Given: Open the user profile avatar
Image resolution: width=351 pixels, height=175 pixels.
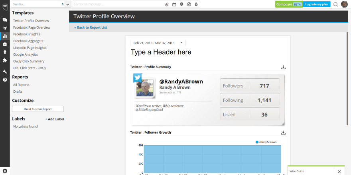Looking at the screenshot, I should click(x=344, y=4).
